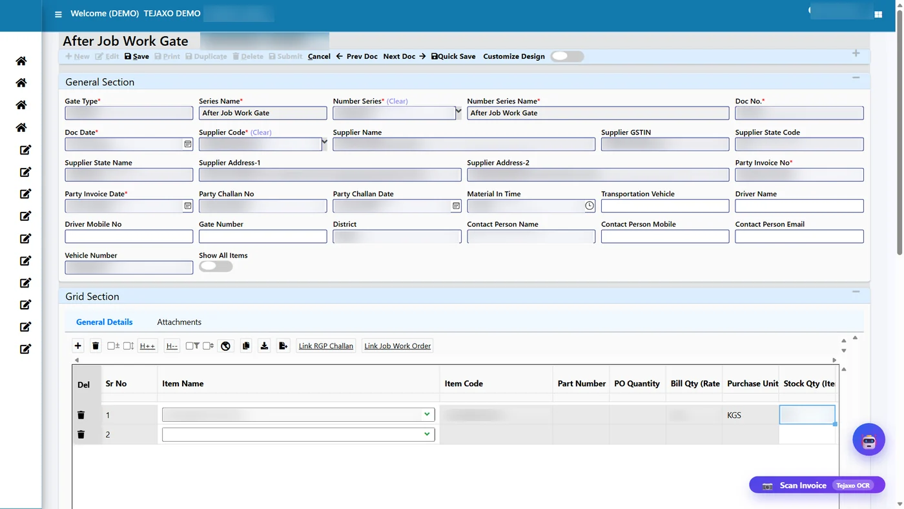Click the Driver Mobile No input field
904x509 pixels.
coord(129,236)
